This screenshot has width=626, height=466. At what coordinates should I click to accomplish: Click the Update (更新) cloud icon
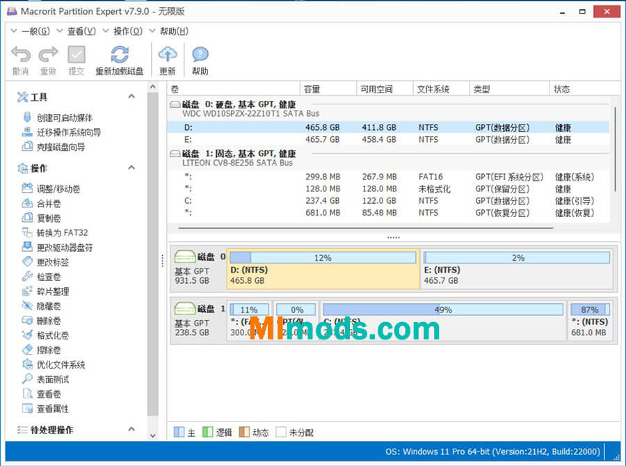(168, 55)
